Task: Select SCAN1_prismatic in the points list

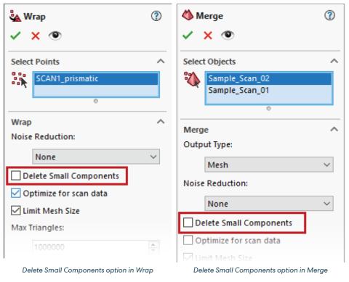Action: 96,79
